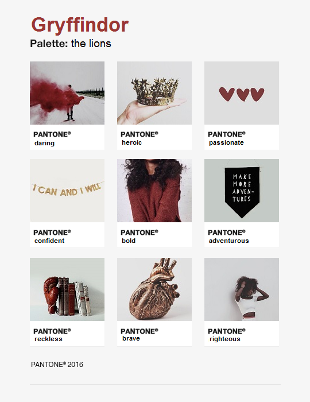The width and height of the screenshot is (310, 402).
Task: Click the 'MAKE MORE ADVENTURES' black flag image
Action: coord(242,191)
